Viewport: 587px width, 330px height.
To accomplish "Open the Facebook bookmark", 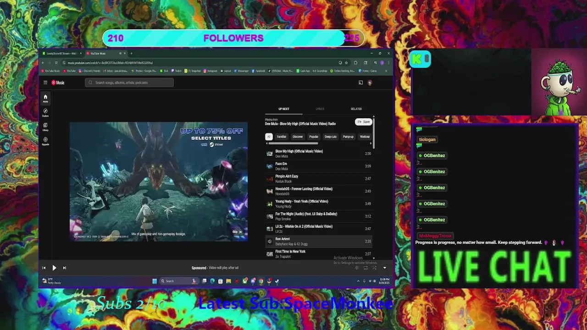I will (x=258, y=71).
